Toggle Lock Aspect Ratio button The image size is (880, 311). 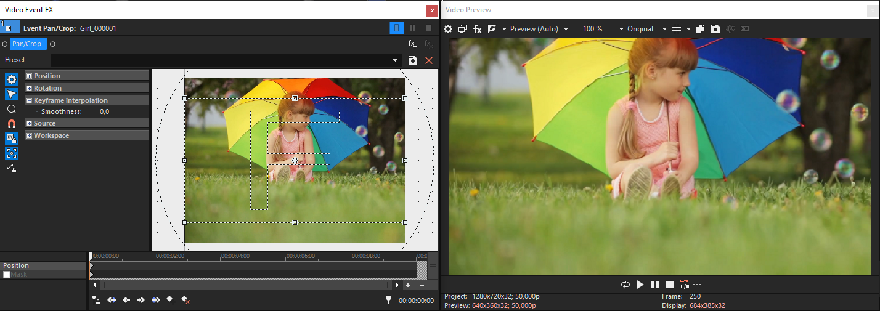click(x=12, y=139)
